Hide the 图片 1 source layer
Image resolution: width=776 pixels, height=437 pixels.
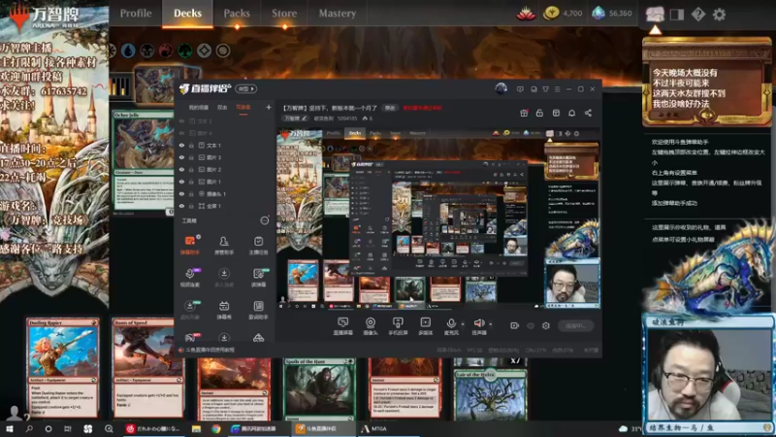(x=181, y=182)
